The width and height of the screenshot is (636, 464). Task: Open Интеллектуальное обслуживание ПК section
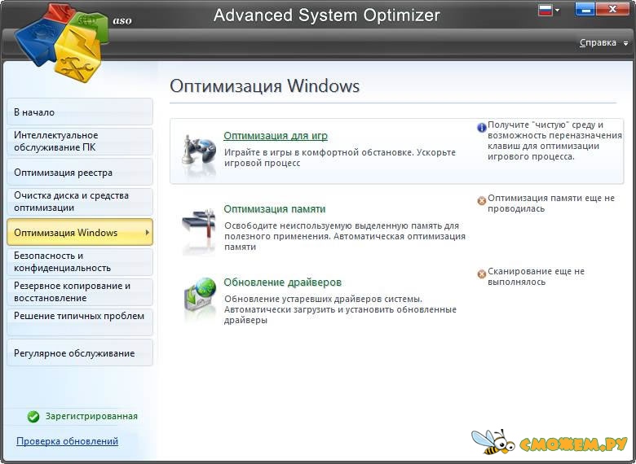click(80, 142)
